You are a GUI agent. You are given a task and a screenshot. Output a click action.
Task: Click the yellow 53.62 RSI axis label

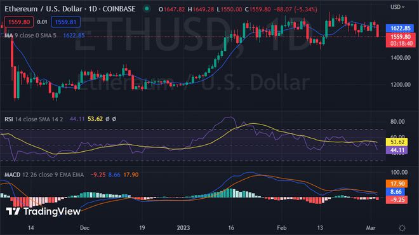(x=397, y=142)
